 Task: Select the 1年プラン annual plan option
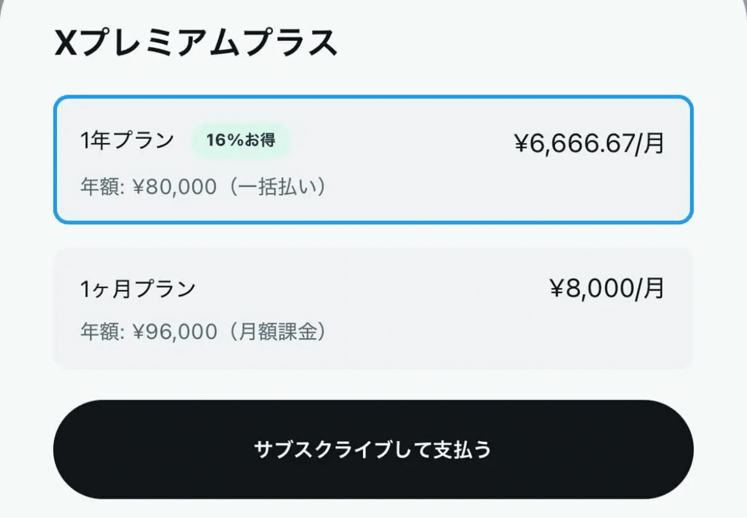pyautogui.click(x=373, y=160)
